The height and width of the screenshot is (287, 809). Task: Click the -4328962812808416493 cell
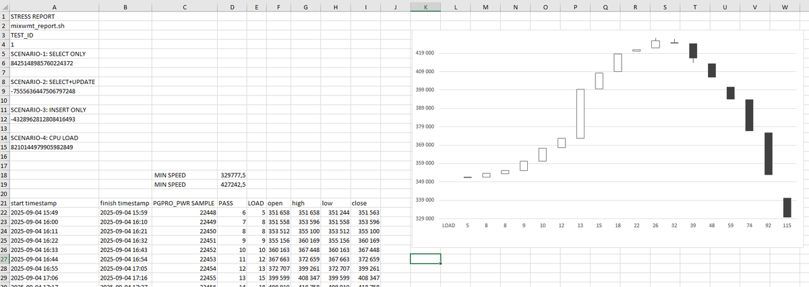coord(54,119)
